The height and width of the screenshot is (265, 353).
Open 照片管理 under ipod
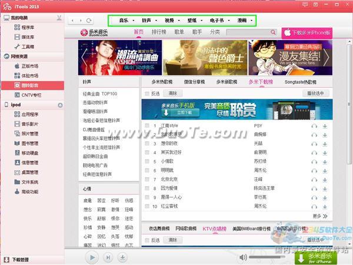click(x=26, y=134)
